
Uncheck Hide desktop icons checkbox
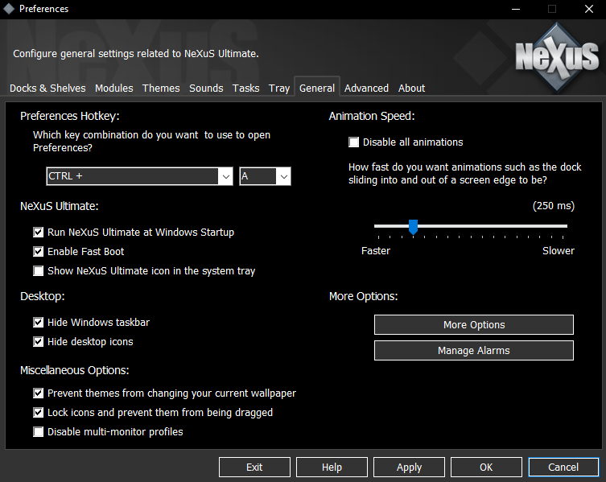[39, 342]
